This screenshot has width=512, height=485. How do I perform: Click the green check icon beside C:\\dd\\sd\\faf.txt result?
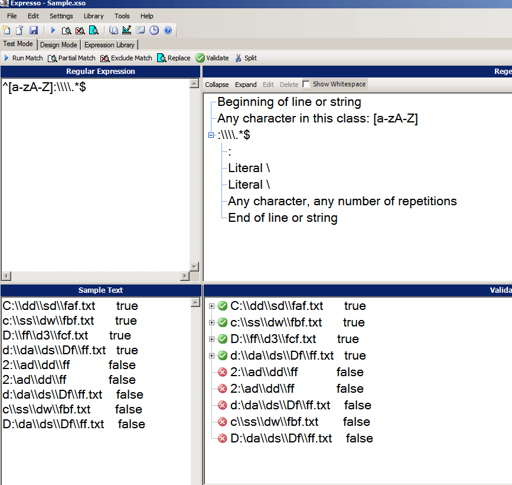tap(223, 306)
